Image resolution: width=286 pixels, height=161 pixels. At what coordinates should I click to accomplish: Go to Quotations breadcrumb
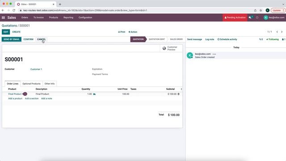tap(9, 26)
